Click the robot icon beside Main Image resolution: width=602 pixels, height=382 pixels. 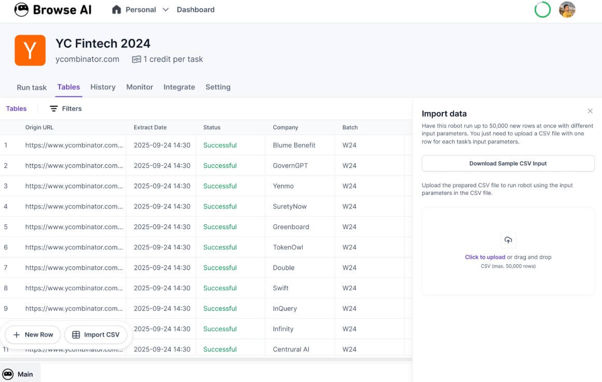(x=8, y=374)
